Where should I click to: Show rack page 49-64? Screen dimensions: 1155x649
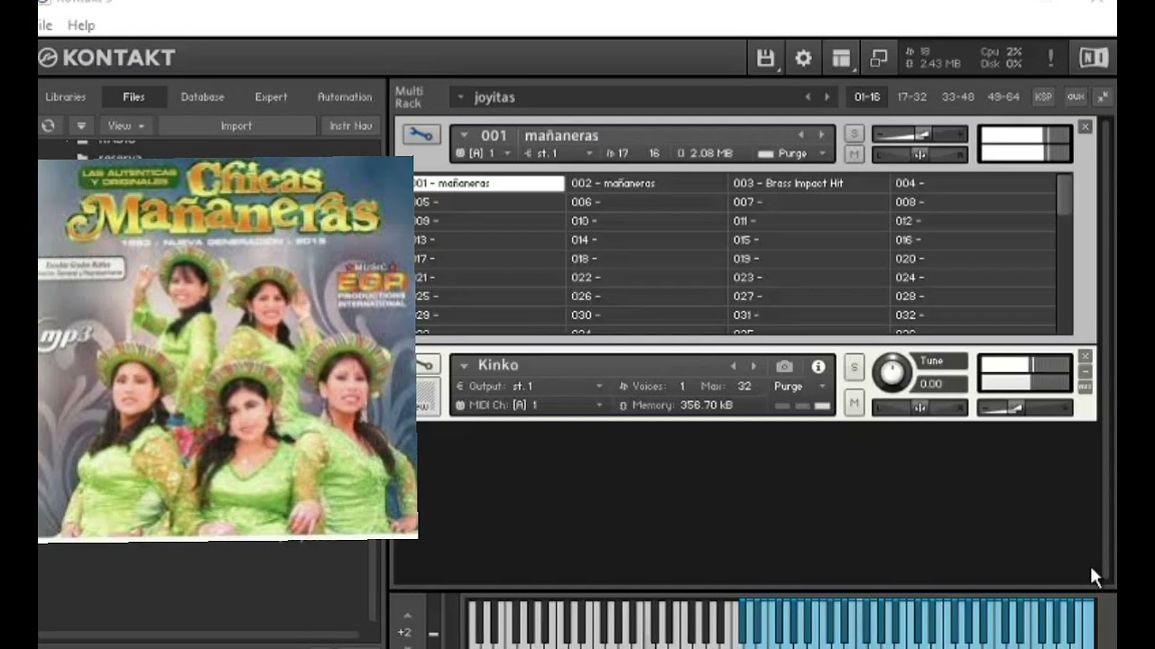pos(1003,96)
